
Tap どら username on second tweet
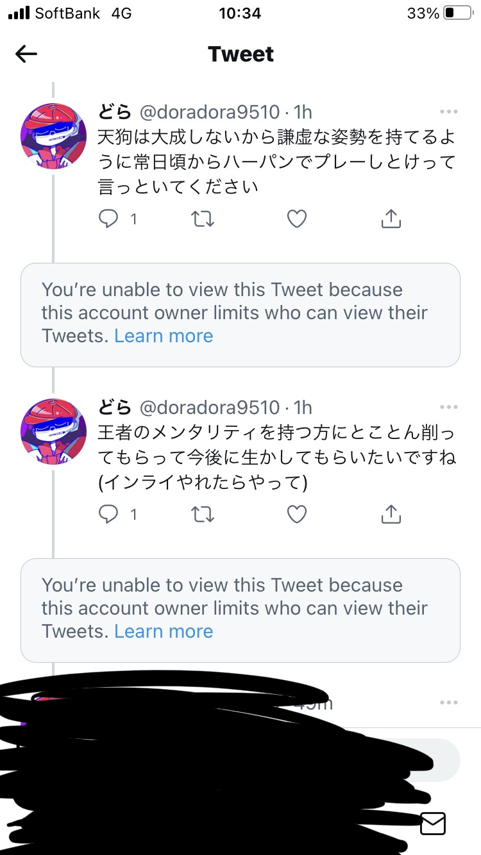pos(115,407)
